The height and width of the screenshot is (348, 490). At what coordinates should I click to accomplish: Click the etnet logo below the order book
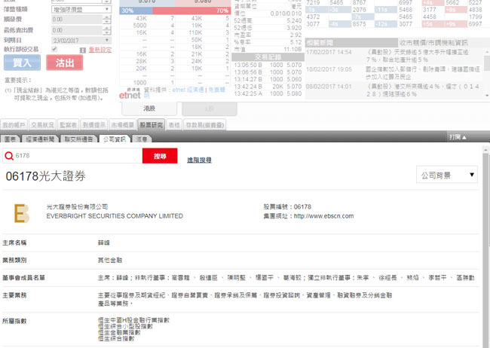130,95
